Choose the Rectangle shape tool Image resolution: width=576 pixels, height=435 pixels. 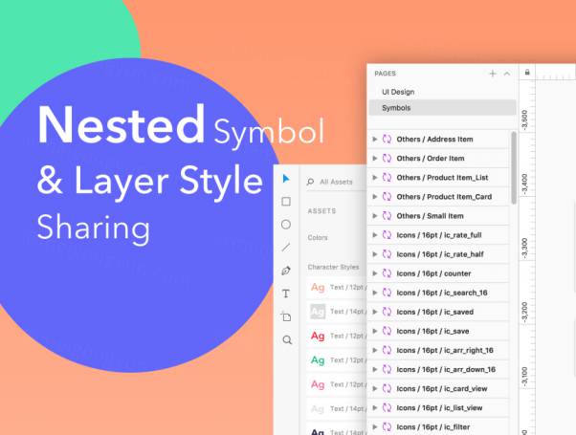[x=286, y=202]
